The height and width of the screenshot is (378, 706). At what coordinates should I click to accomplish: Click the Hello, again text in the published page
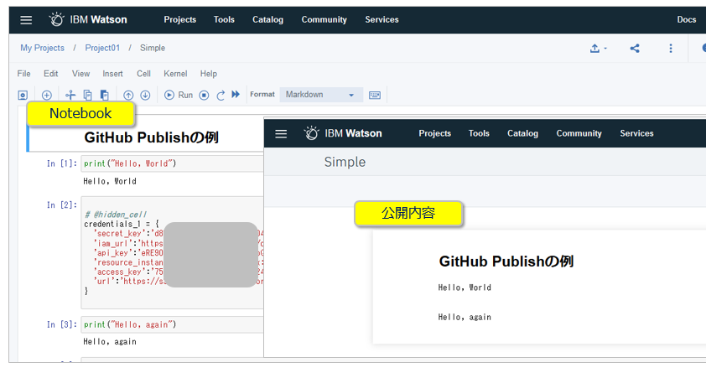465,318
